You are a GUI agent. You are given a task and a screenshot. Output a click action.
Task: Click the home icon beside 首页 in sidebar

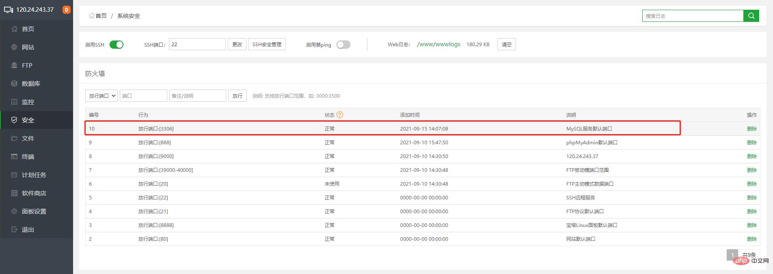(x=14, y=29)
